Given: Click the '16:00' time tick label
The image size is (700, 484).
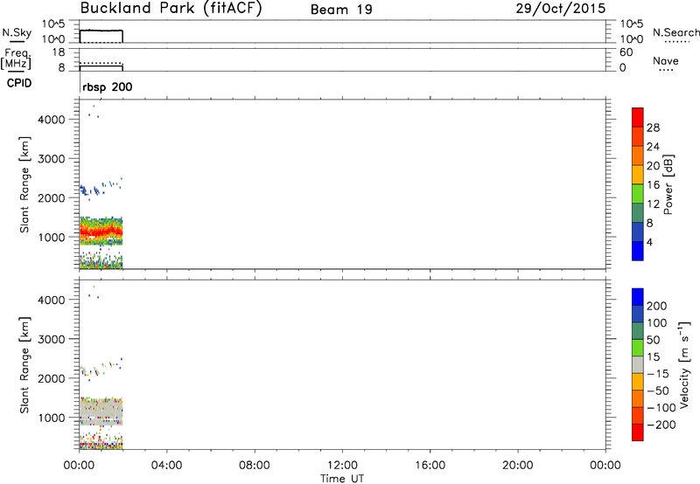Looking at the screenshot, I should (x=430, y=466).
